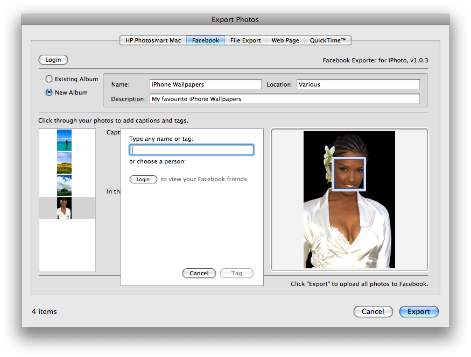
Task: Click the 'or choose a person:' label
Action: coord(157,161)
